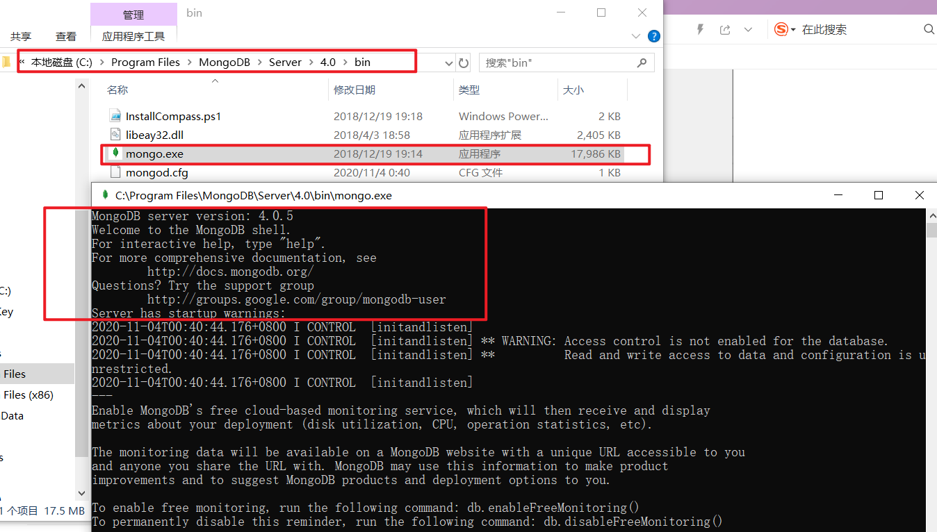Close the mongo.exe console window
Screen dimensions: 937x532
[920, 195]
